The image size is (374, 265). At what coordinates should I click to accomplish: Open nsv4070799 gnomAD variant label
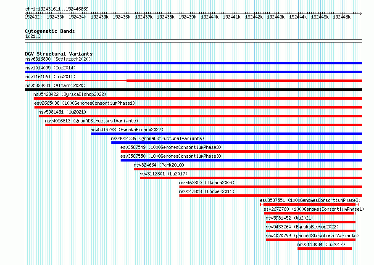pos(312,236)
